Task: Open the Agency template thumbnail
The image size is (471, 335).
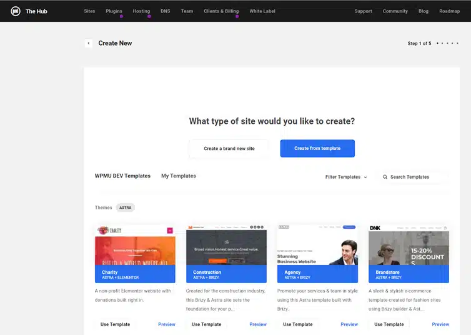Action: [x=317, y=254]
